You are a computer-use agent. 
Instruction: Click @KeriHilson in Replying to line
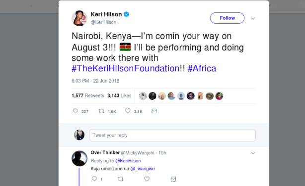128,161
